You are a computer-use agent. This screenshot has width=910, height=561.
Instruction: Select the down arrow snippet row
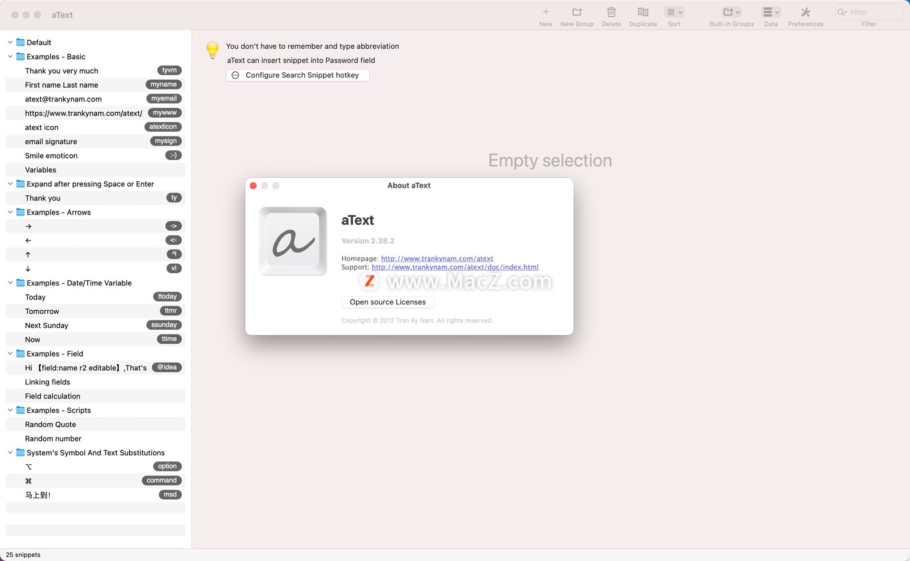pos(96,269)
